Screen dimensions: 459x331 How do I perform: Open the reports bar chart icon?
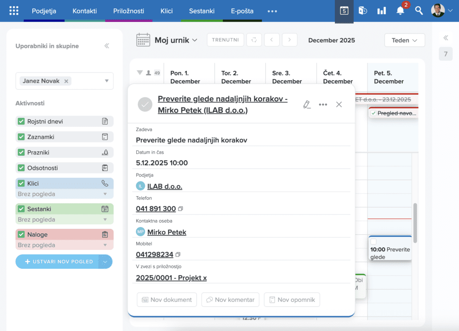coord(381,11)
